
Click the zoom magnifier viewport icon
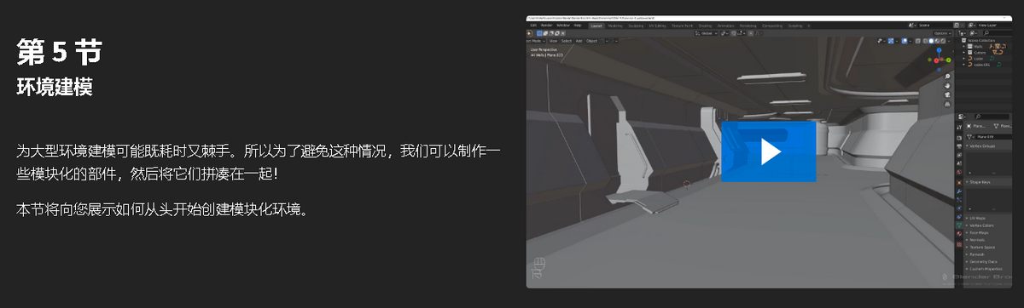point(947,77)
